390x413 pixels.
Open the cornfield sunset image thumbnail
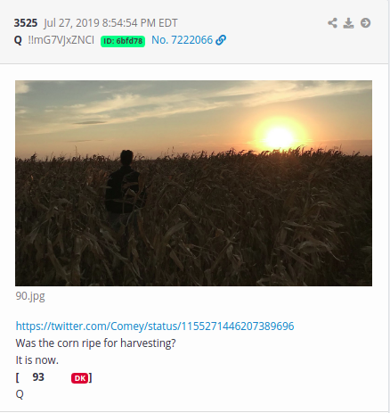[193, 183]
